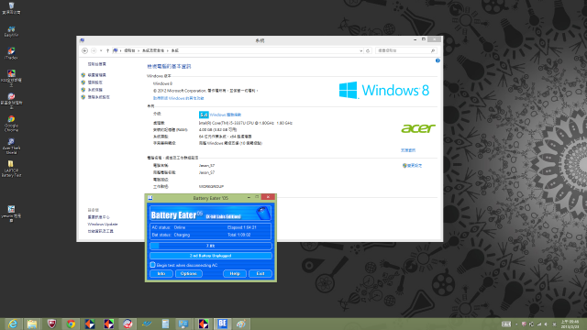Open Battery Eater Options
The width and height of the screenshot is (587, 330).
coord(189,273)
